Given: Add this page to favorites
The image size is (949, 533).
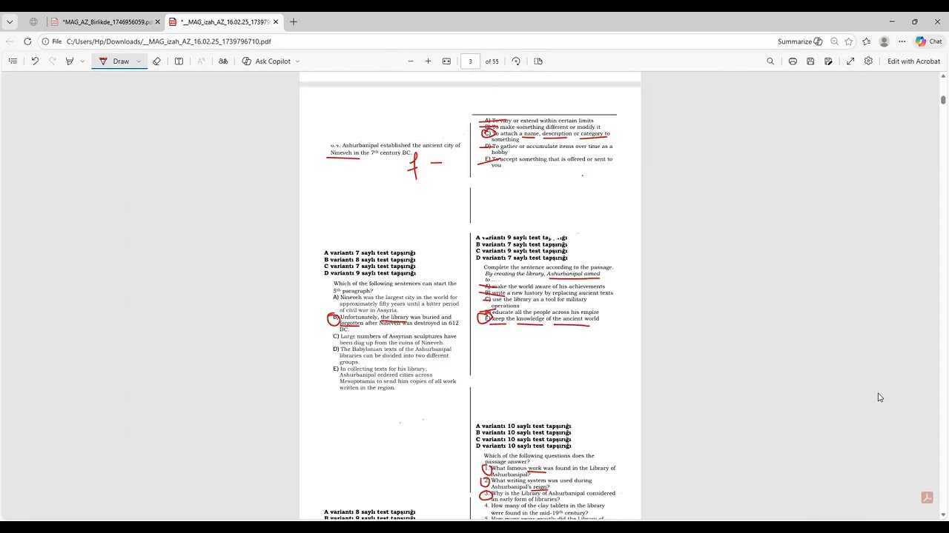Looking at the screenshot, I should pyautogui.click(x=849, y=41).
